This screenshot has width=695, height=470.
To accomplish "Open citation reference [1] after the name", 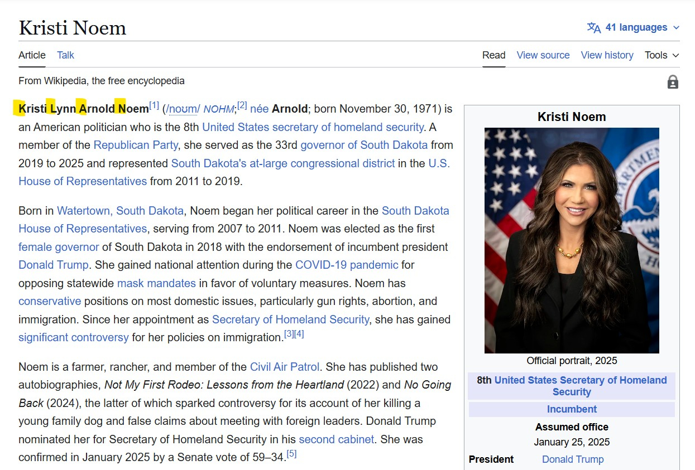I will click(154, 105).
